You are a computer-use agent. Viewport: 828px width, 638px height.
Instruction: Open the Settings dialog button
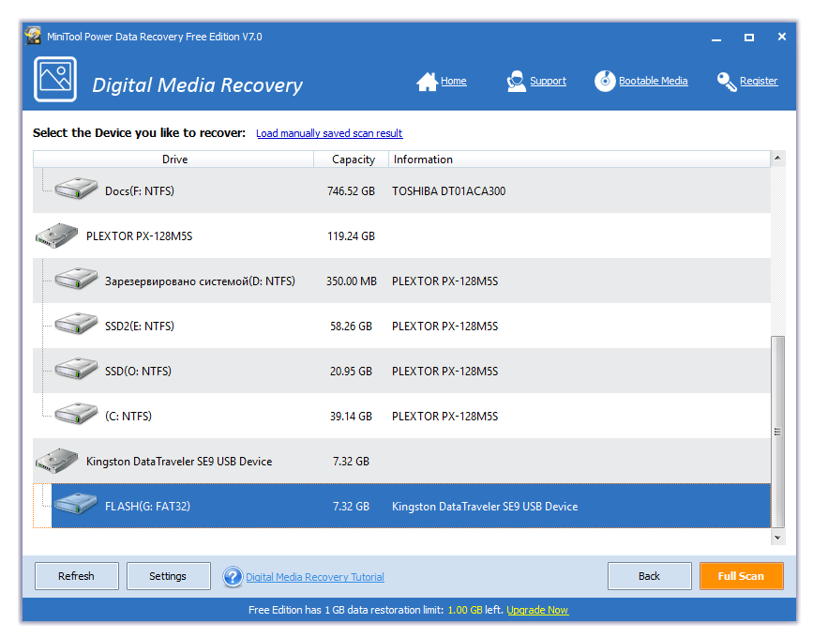click(168, 576)
